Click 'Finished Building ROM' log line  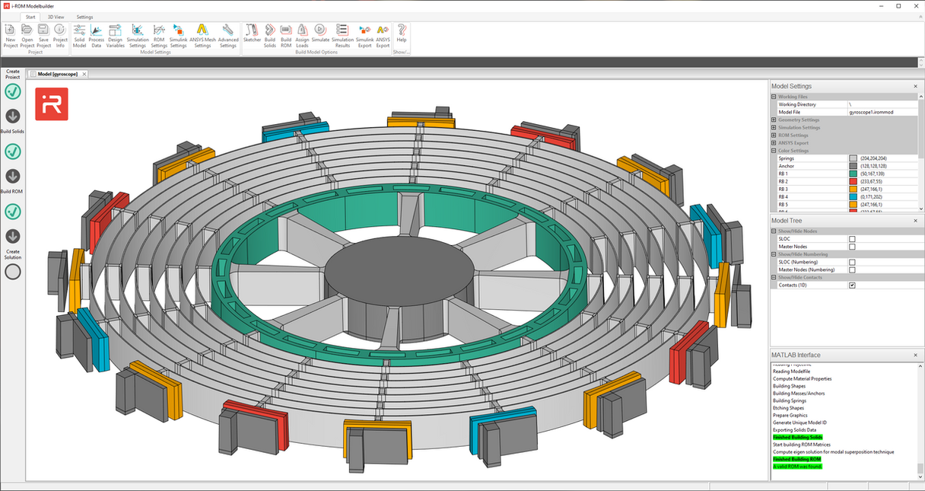click(x=796, y=459)
